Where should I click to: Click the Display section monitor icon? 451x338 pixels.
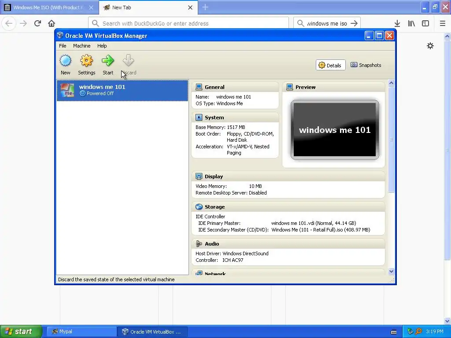point(199,176)
